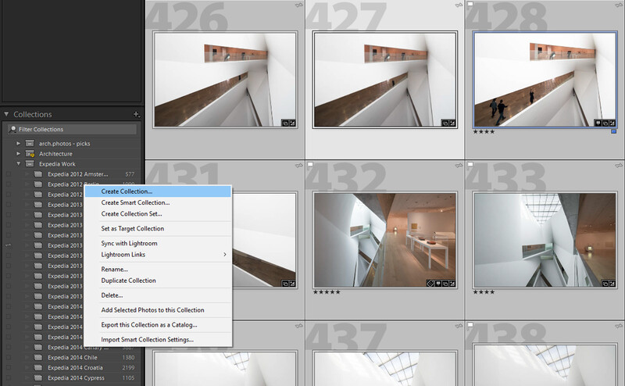Screen dimensions: 625x386
Task: Click the blue color label on photo 428
Action: pyautogui.click(x=614, y=131)
